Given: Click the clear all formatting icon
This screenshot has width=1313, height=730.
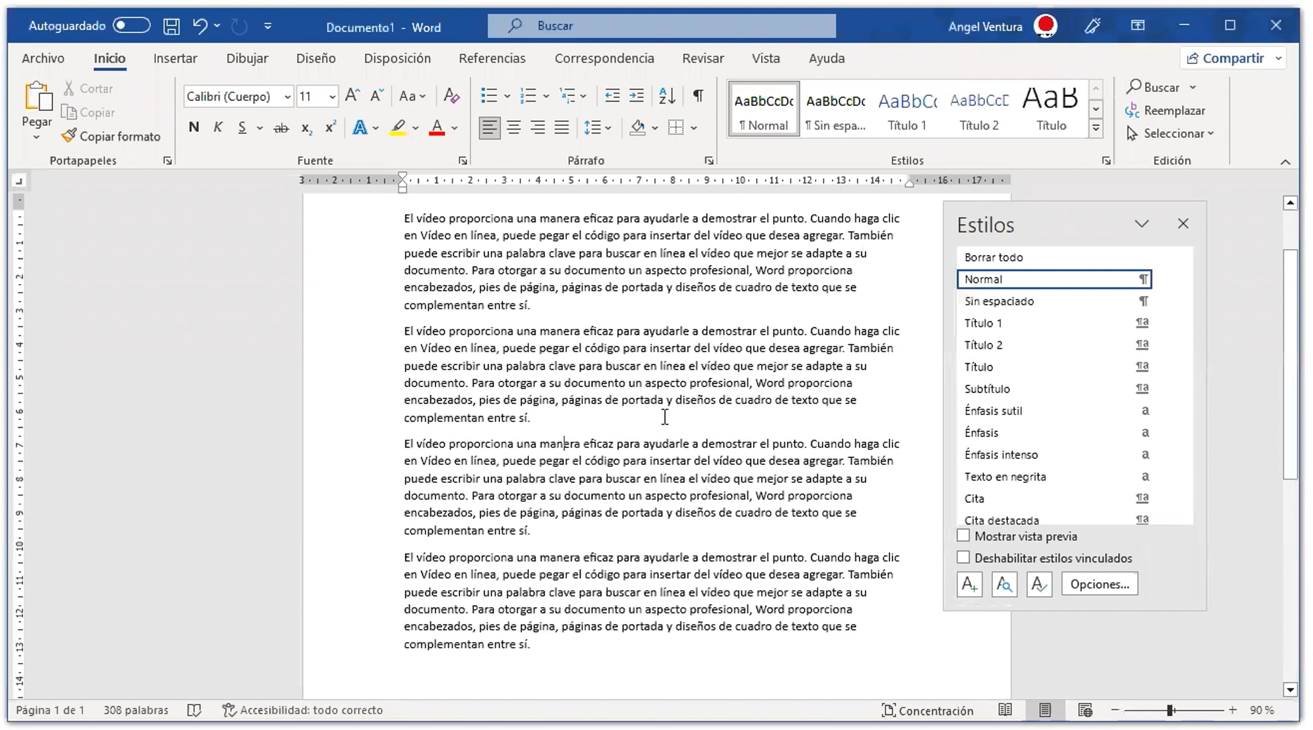Looking at the screenshot, I should click(451, 96).
